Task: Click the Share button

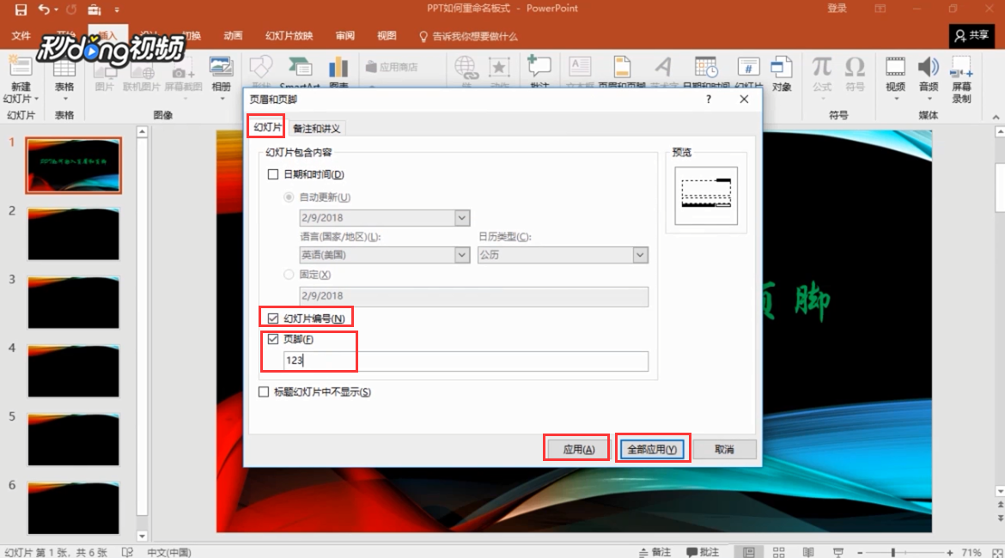Action: [971, 36]
